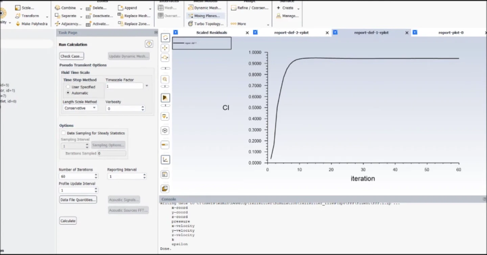This screenshot has height=255, width=487.
Task: Click the isometric cube view icon
Action: click(165, 131)
